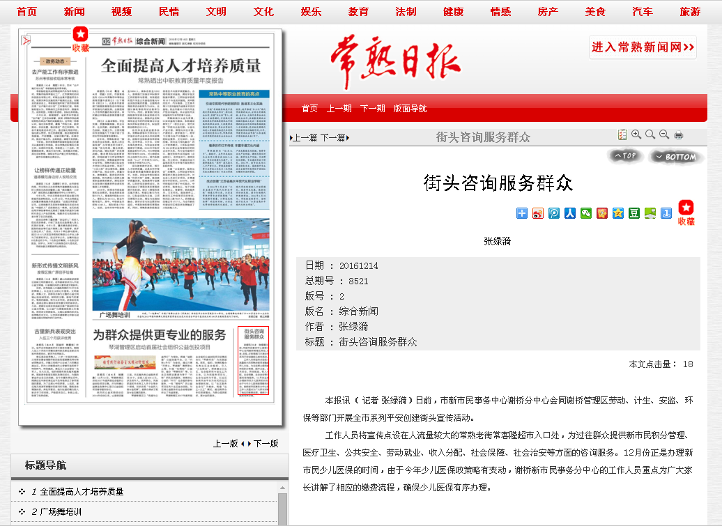Share article to Sina Weibo
The width and height of the screenshot is (722, 526).
[538, 213]
